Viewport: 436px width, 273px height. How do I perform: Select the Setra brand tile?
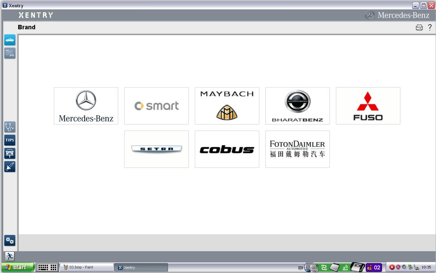tap(157, 149)
